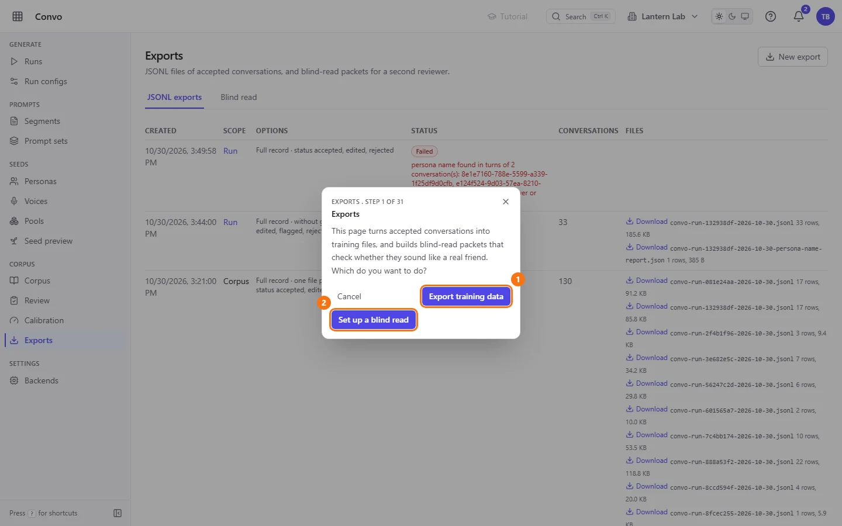This screenshot has width=842, height=526.
Task: Open Review in sidebar
Action: point(65,300)
